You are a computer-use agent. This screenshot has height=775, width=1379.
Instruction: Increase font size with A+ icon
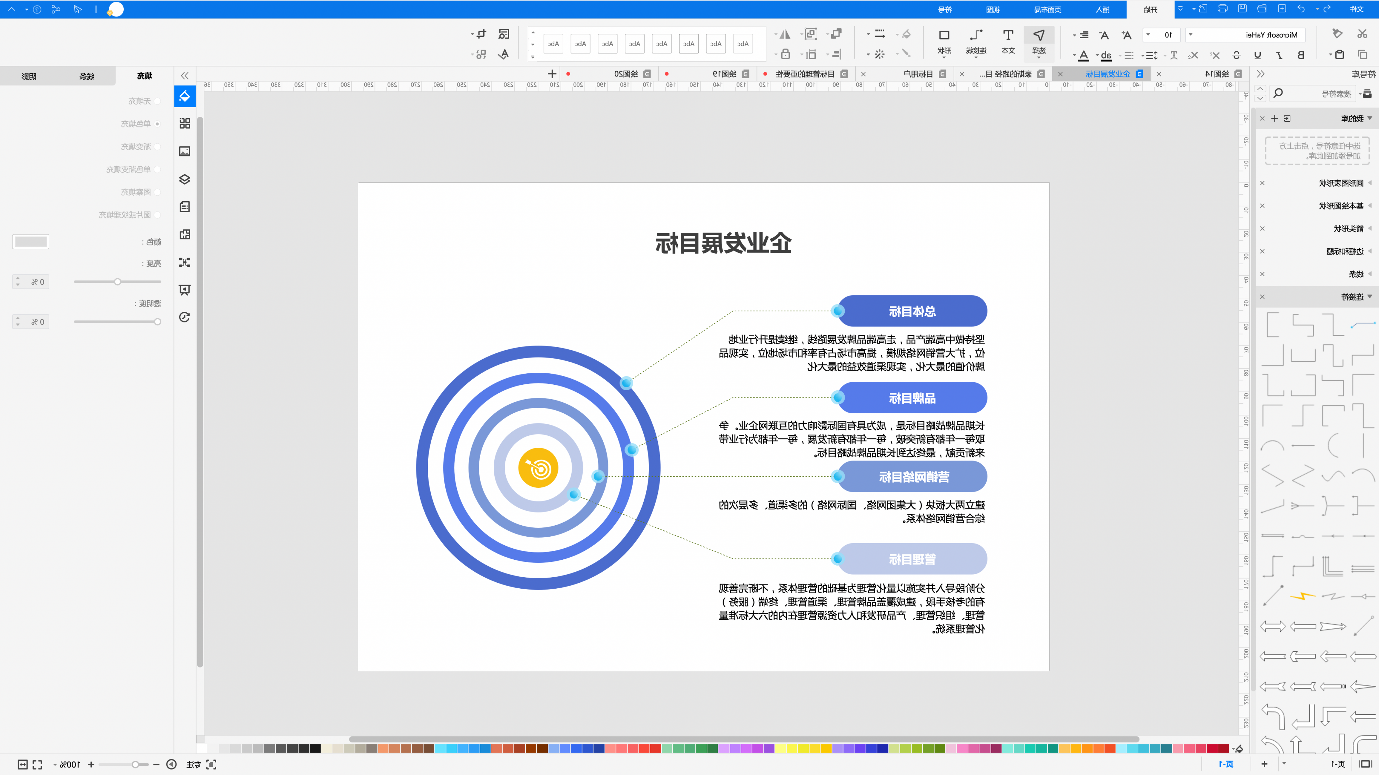tap(1126, 35)
